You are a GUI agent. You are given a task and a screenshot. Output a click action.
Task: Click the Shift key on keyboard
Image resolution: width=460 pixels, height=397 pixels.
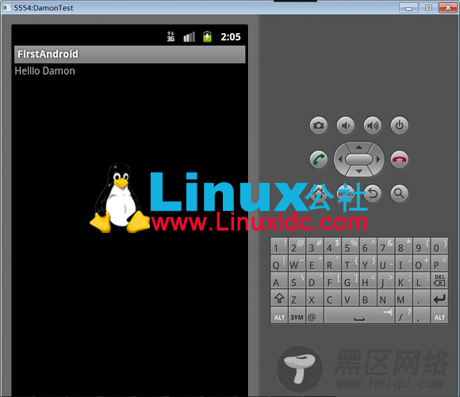pyautogui.click(x=279, y=298)
